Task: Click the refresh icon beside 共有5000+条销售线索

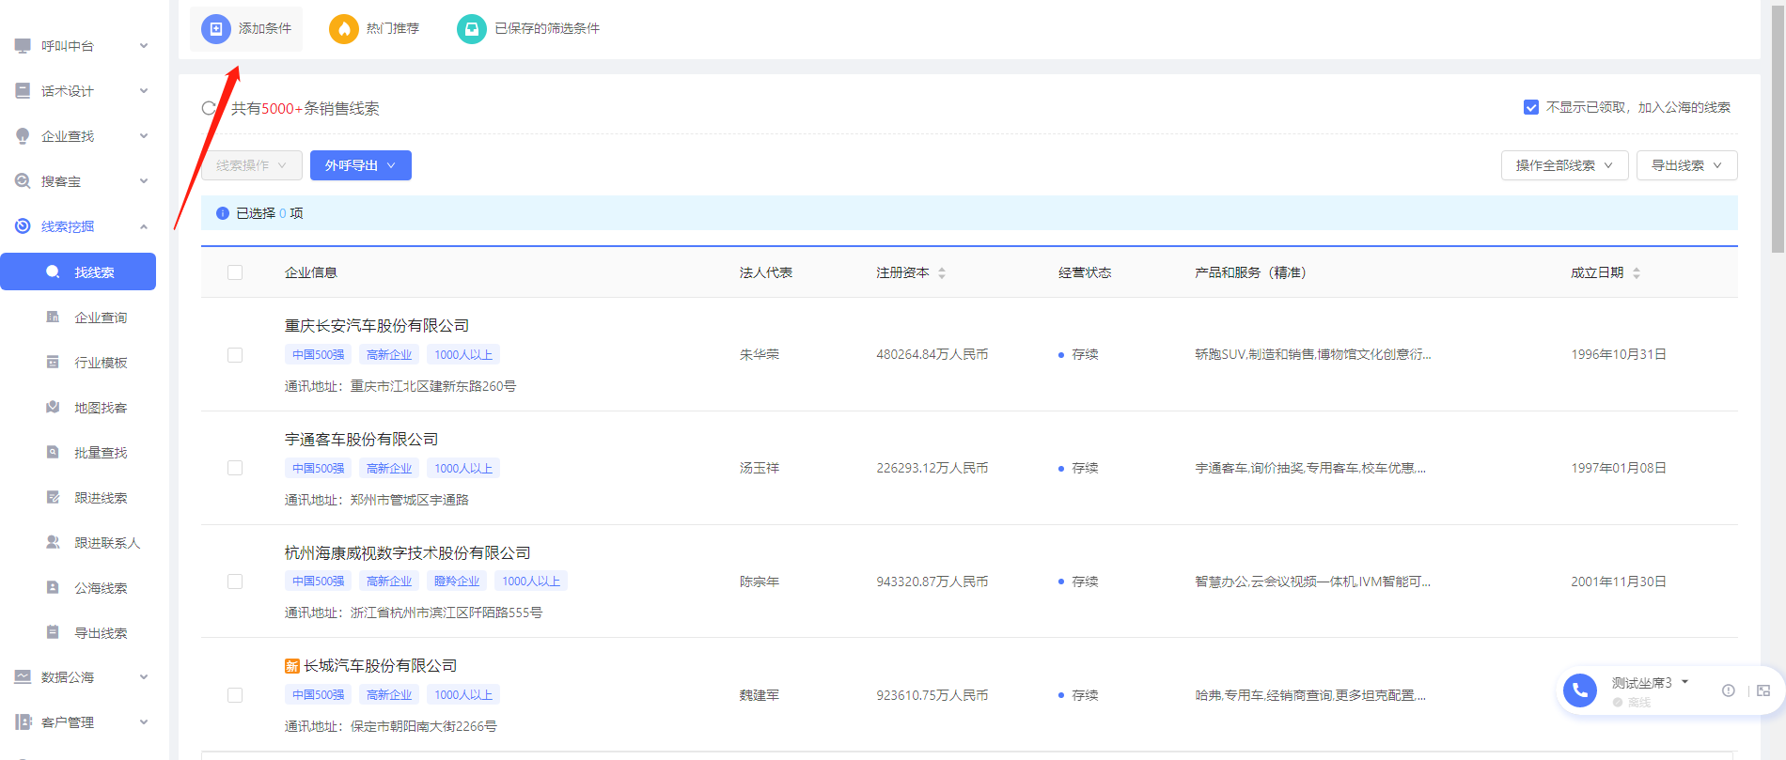Action: [x=209, y=108]
